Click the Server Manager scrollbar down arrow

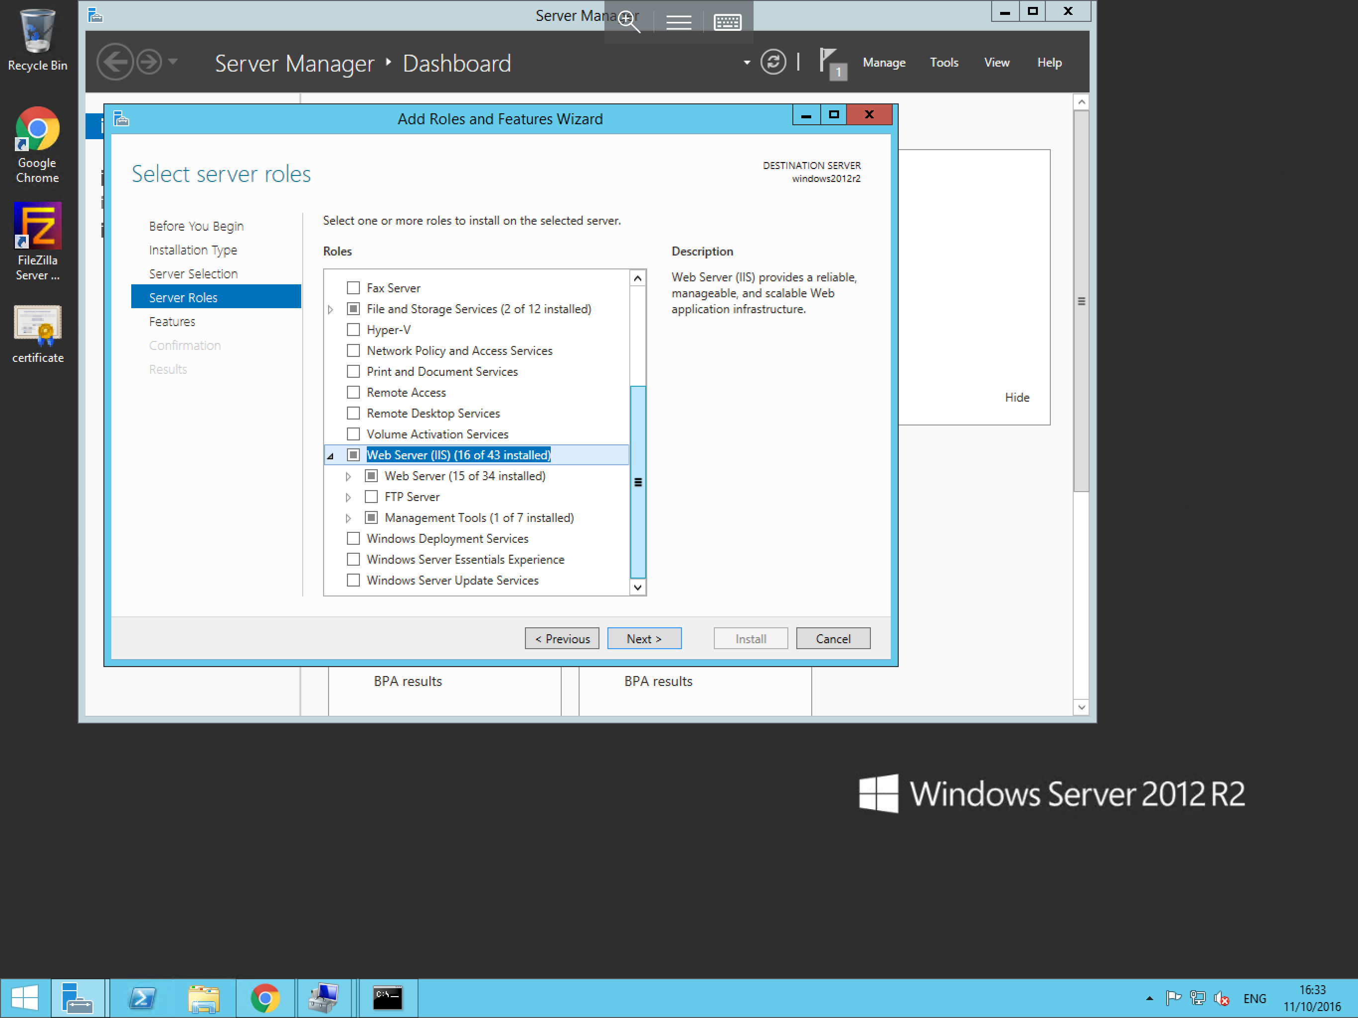click(x=1081, y=707)
